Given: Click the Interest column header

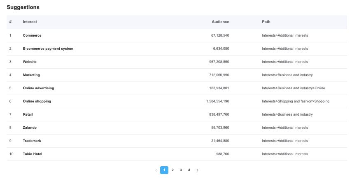Looking at the screenshot, I should (30, 22).
